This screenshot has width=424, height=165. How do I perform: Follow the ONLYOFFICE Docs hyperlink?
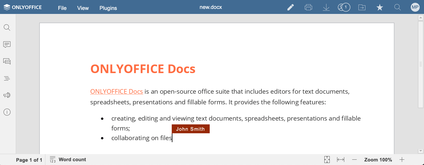click(x=116, y=91)
